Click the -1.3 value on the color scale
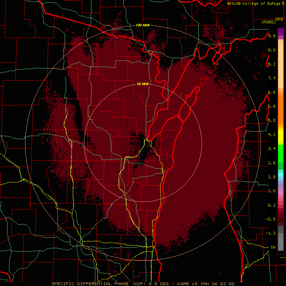 coord(270,233)
